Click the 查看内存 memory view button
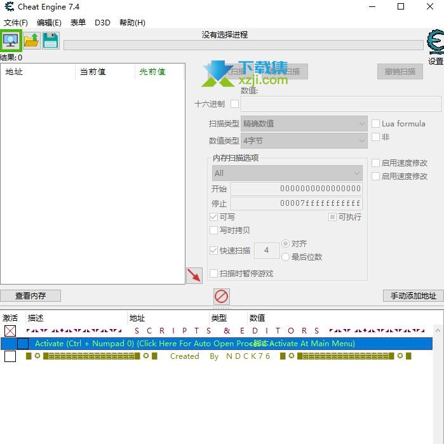This screenshot has width=444, height=444. (30, 295)
